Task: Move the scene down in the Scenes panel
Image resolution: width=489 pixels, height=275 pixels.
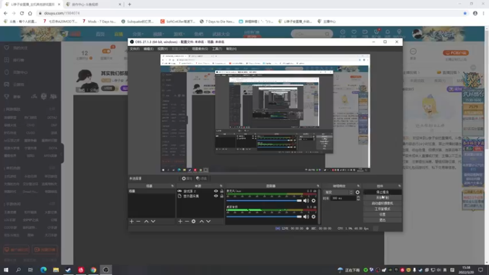Action: [x=153, y=221]
